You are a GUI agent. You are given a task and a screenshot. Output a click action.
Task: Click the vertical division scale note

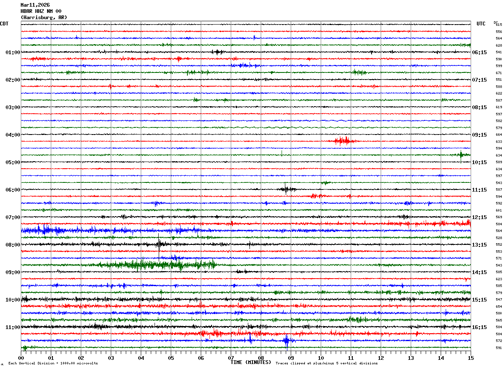point(53,363)
